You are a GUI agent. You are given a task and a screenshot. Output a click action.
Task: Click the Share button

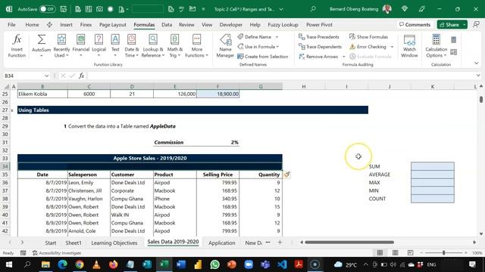coord(449,25)
